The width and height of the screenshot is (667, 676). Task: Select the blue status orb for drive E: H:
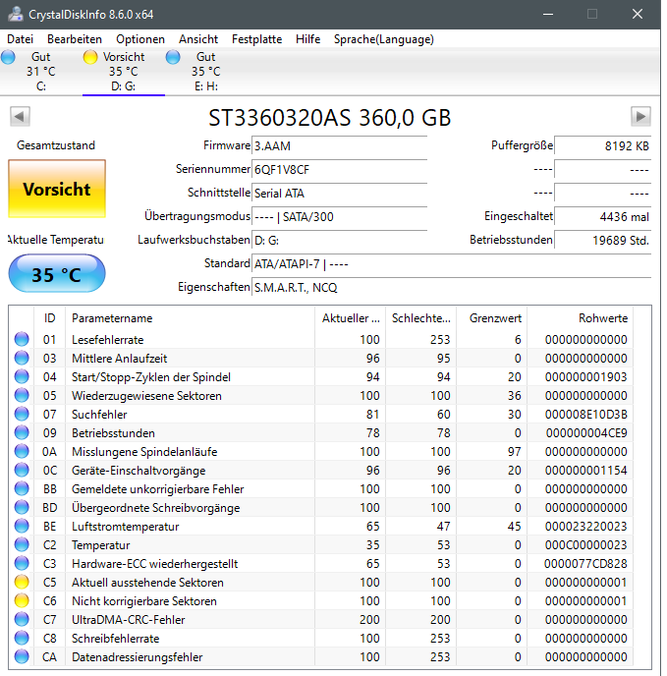[173, 57]
